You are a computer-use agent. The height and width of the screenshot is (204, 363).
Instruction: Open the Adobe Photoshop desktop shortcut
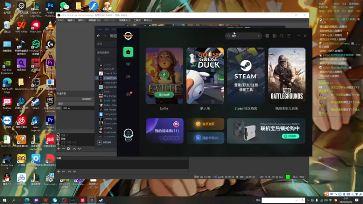click(50, 9)
